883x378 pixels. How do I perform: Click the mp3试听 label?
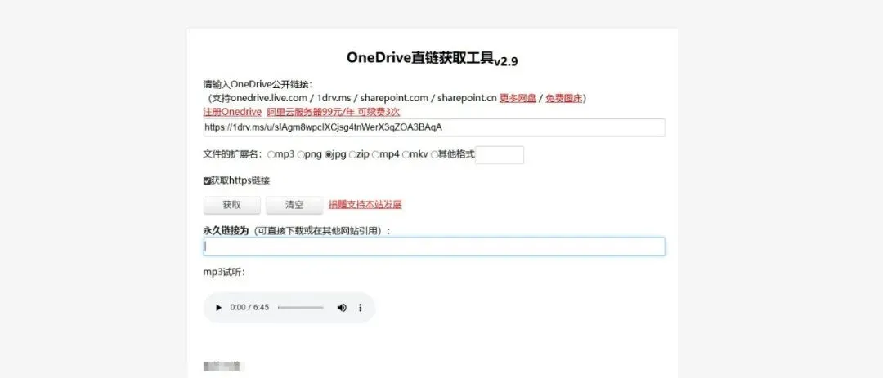click(x=224, y=273)
